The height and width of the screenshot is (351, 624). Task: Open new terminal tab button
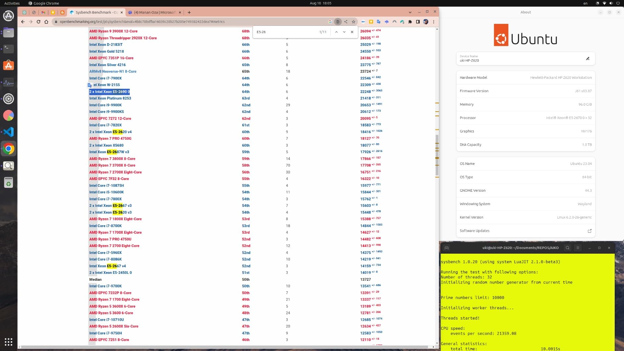pyautogui.click(x=447, y=248)
